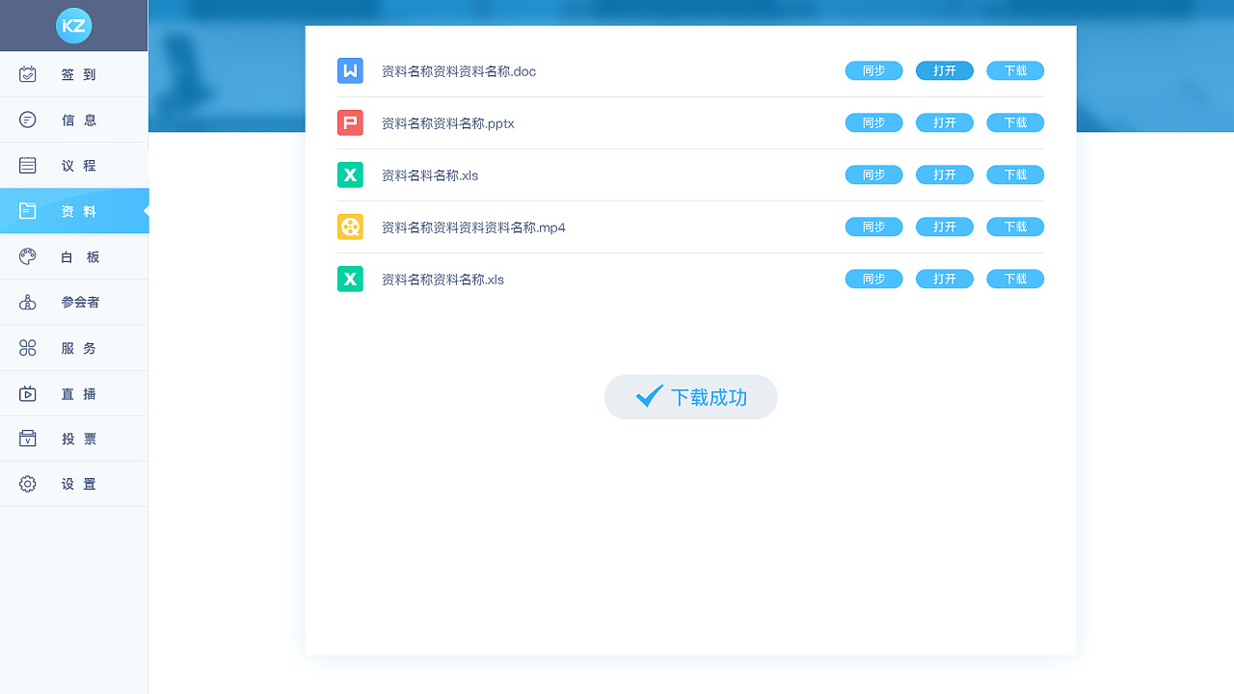Click the calendar check icon beside 签到
The width and height of the screenshot is (1234, 694).
point(28,74)
